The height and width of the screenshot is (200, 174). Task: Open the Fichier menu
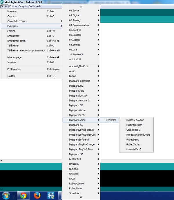pyautogui.click(x=4, y=6)
